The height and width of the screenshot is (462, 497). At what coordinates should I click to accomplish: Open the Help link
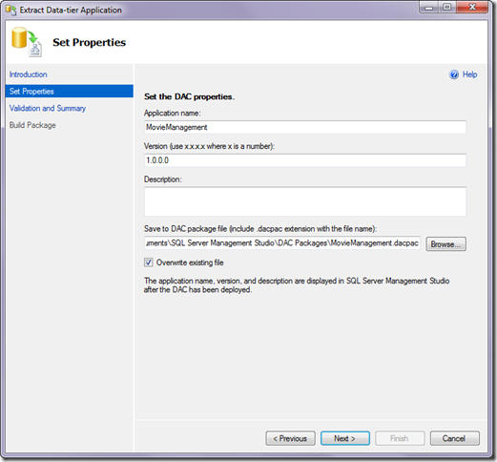coord(469,74)
